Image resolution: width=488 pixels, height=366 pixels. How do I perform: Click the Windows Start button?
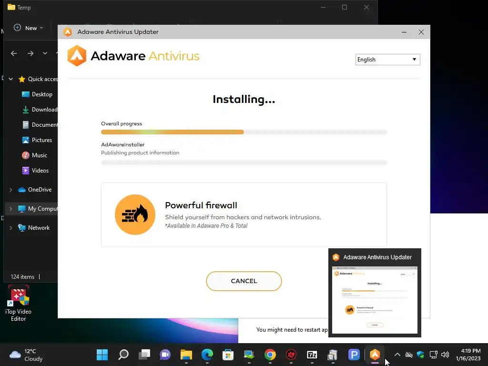[102, 355]
